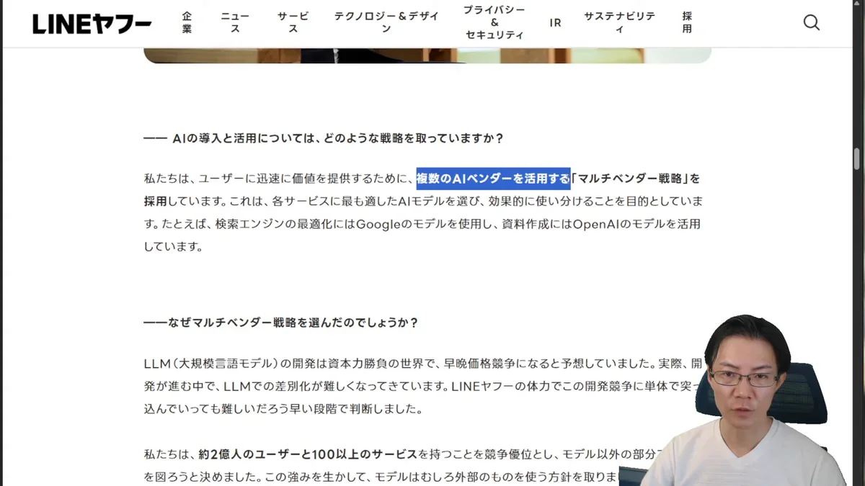Click the text LLM(大規模言語モデル)
Screen dimensions: 865x486
coord(211,363)
